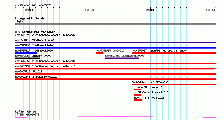Click the 40482k ruler tick label

tap(29, 10)
